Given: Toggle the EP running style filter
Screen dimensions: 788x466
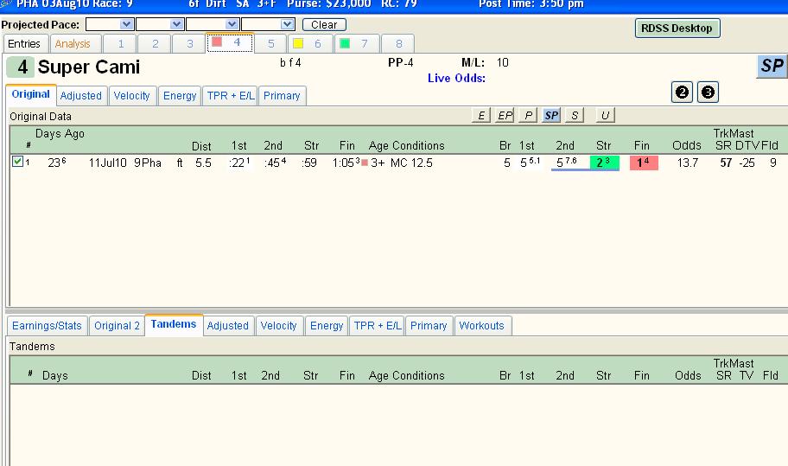Looking at the screenshot, I should pos(505,116).
